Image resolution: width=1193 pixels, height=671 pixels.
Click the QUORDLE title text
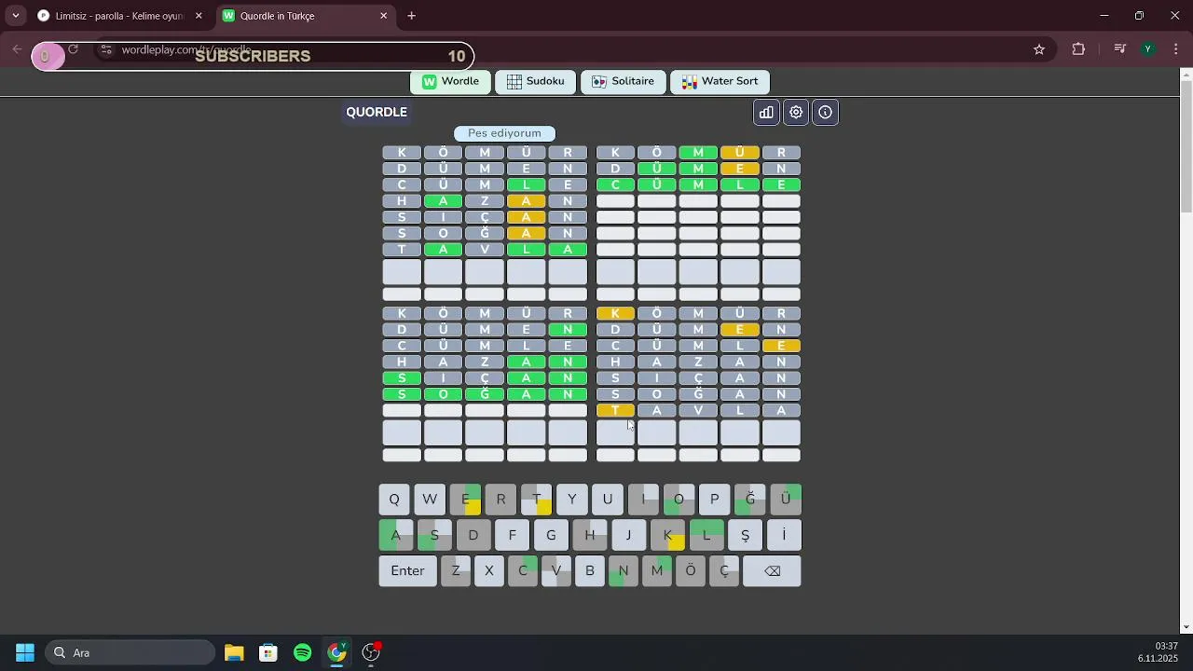pos(377,112)
